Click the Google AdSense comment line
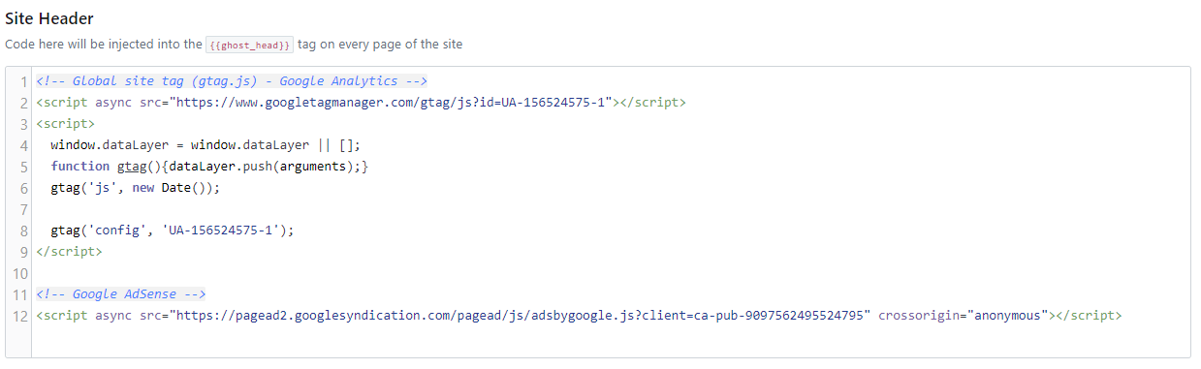 pyautogui.click(x=121, y=294)
